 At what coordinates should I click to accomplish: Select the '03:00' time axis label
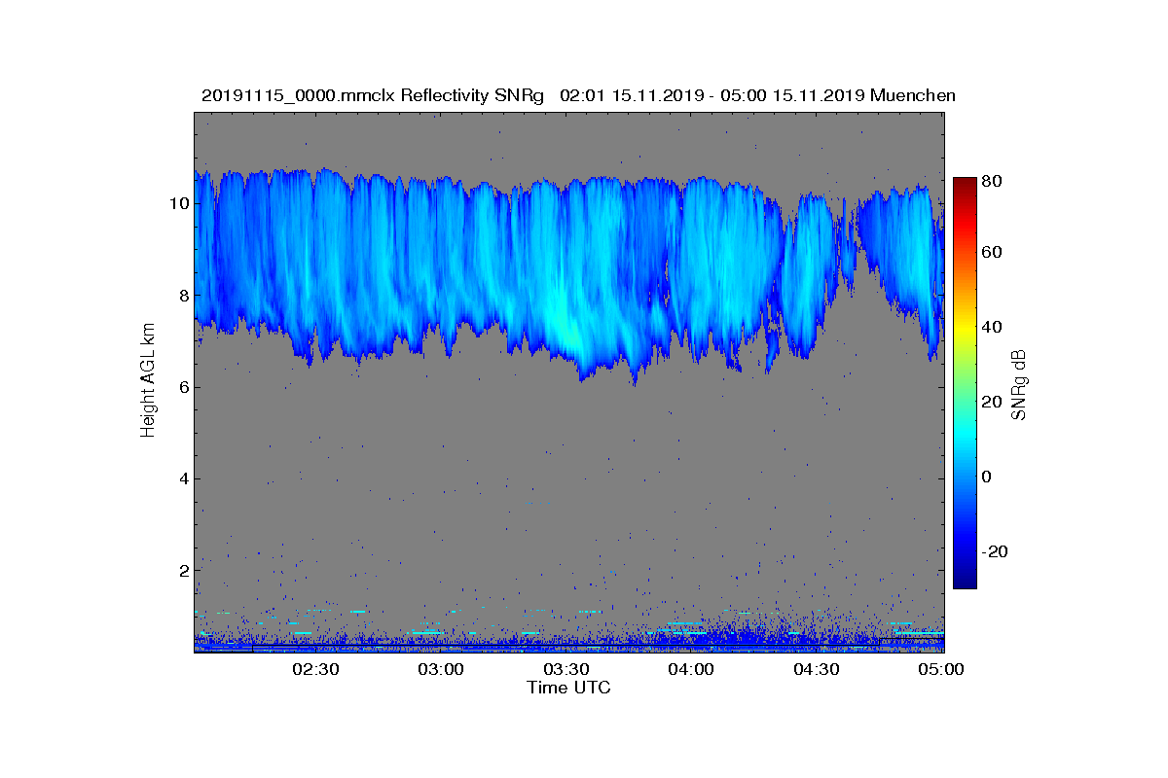pyautogui.click(x=440, y=669)
